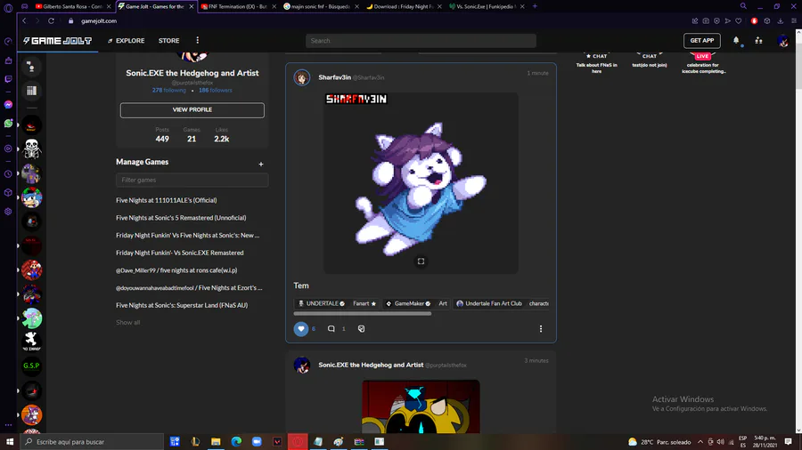This screenshot has width=802, height=450.
Task: Open the Mario community in the sidebar
Action: [x=32, y=269]
